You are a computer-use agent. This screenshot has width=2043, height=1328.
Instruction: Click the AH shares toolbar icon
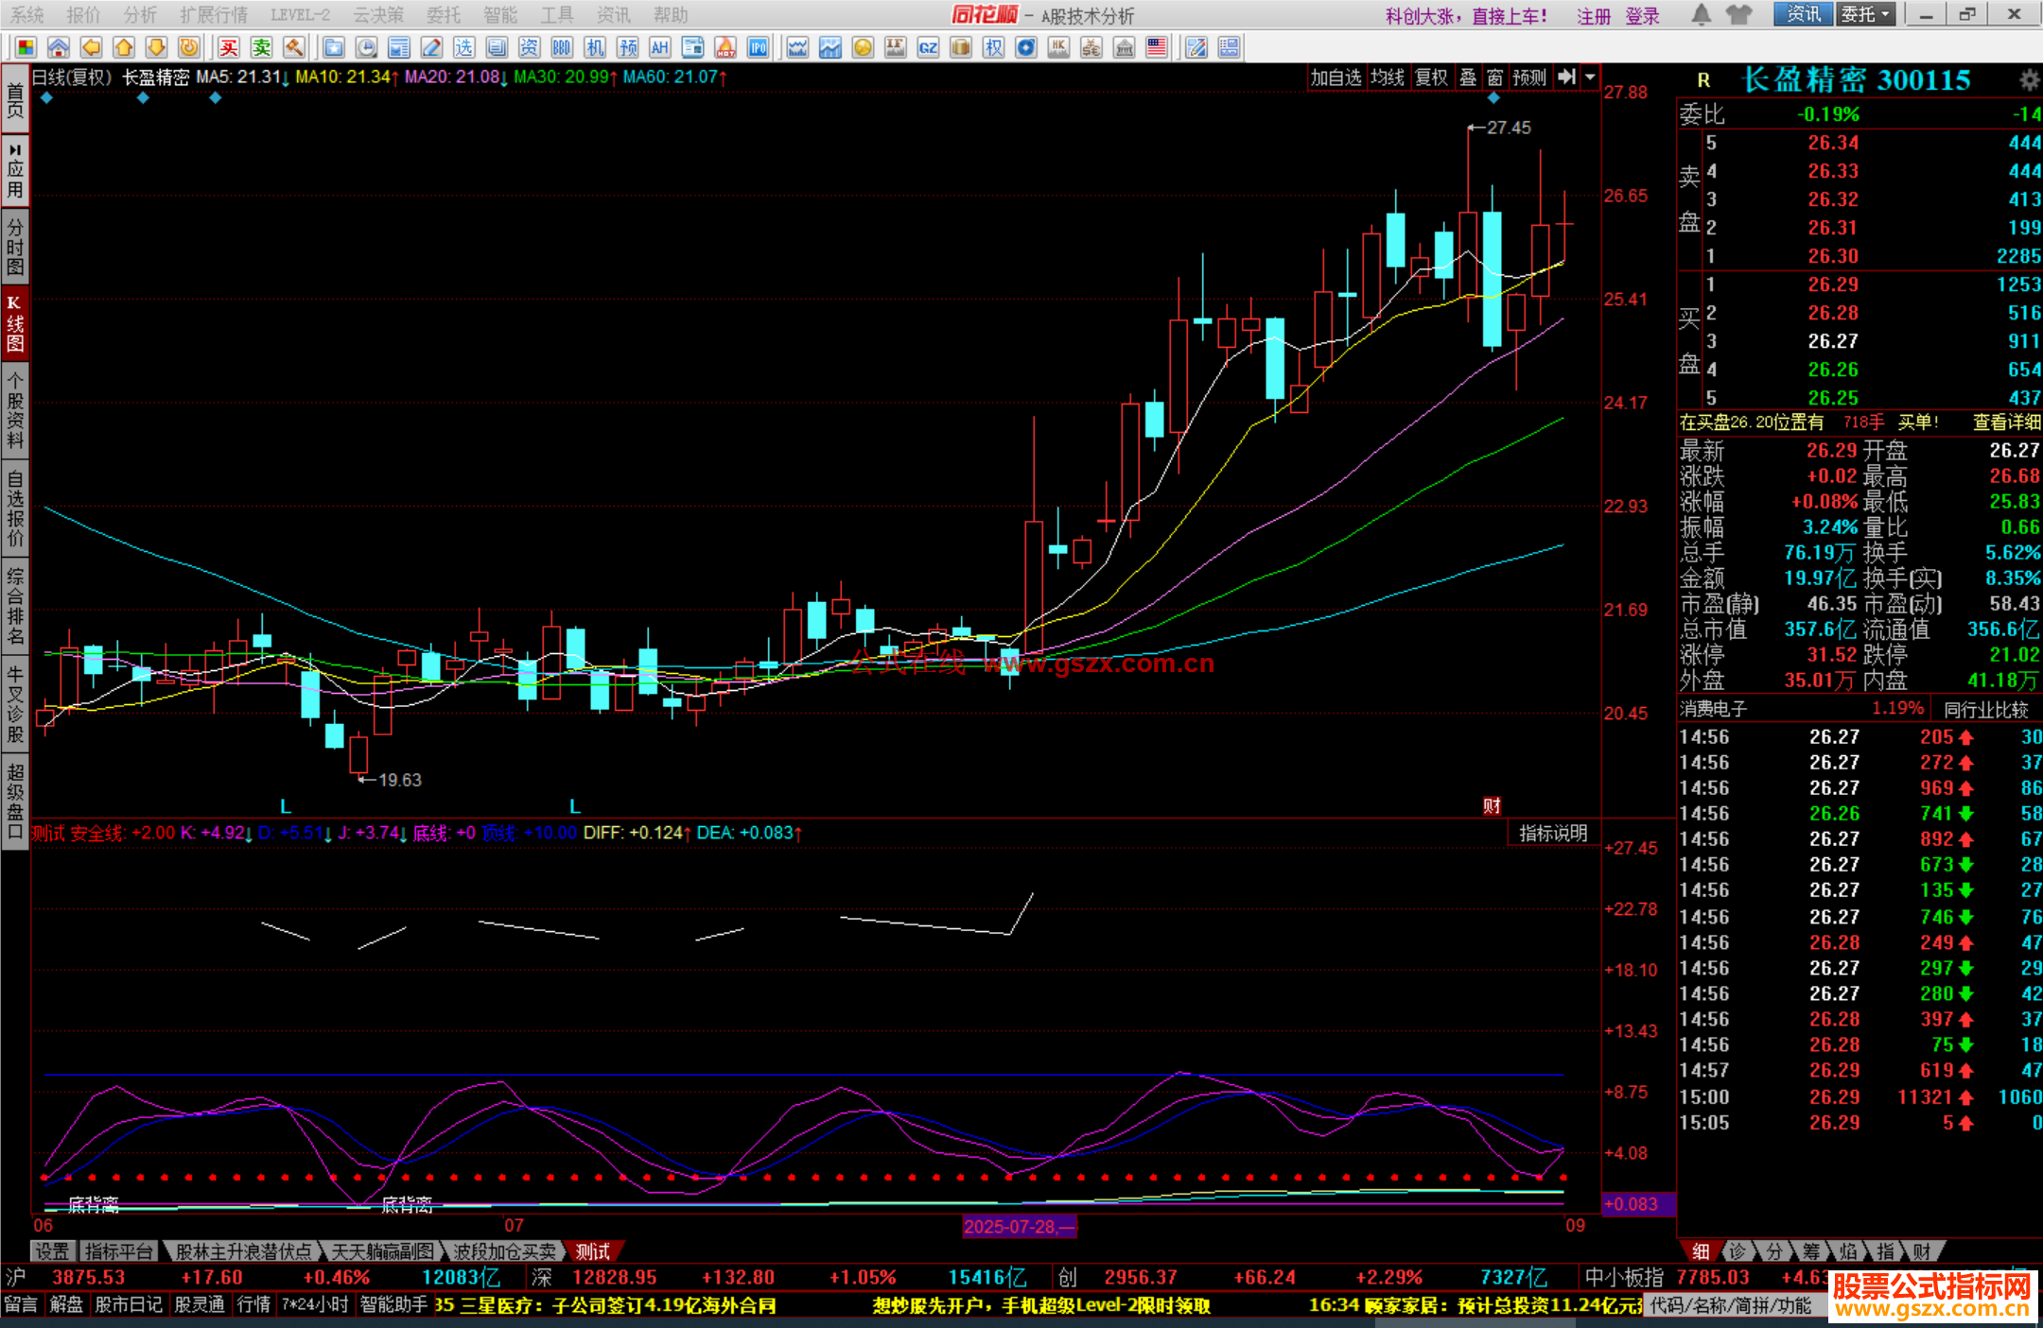(659, 47)
